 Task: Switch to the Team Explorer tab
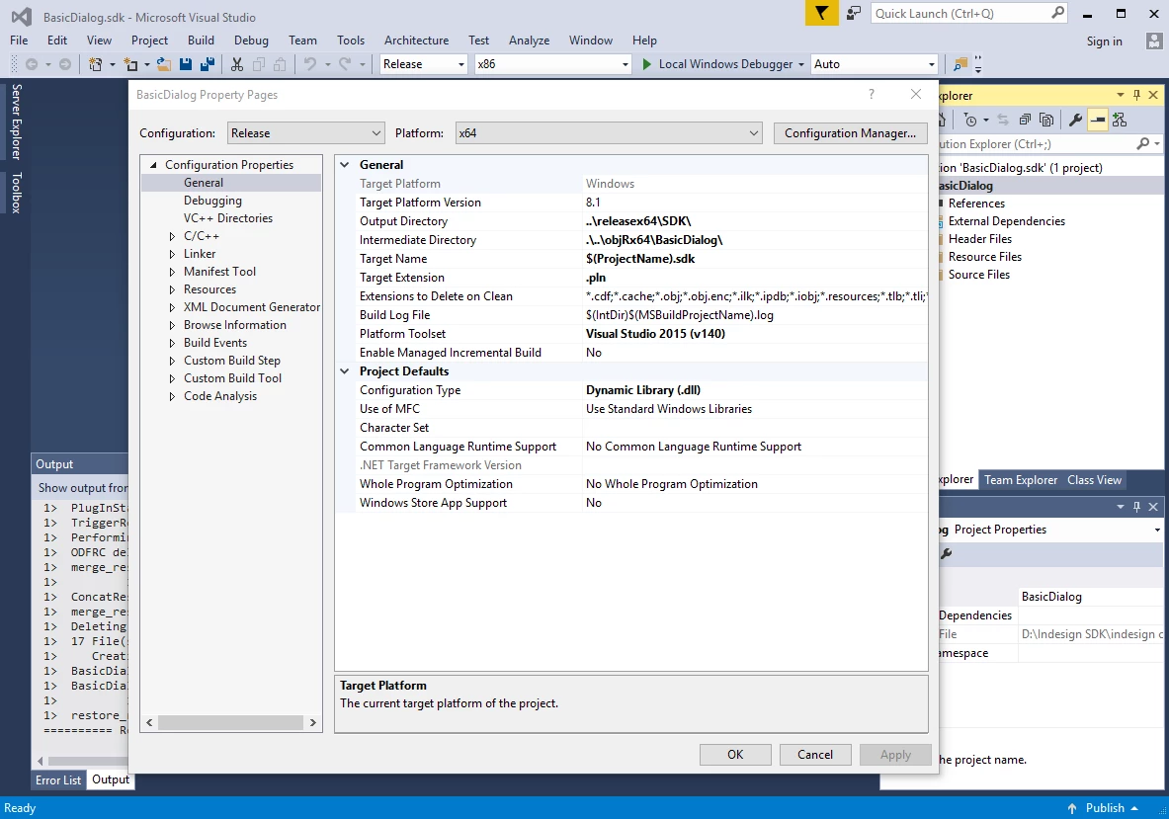(x=1021, y=480)
